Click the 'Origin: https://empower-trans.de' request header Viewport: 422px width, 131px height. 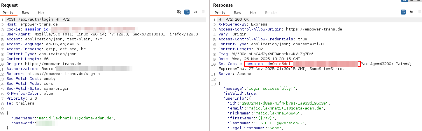pyautogui.click(x=44, y=64)
